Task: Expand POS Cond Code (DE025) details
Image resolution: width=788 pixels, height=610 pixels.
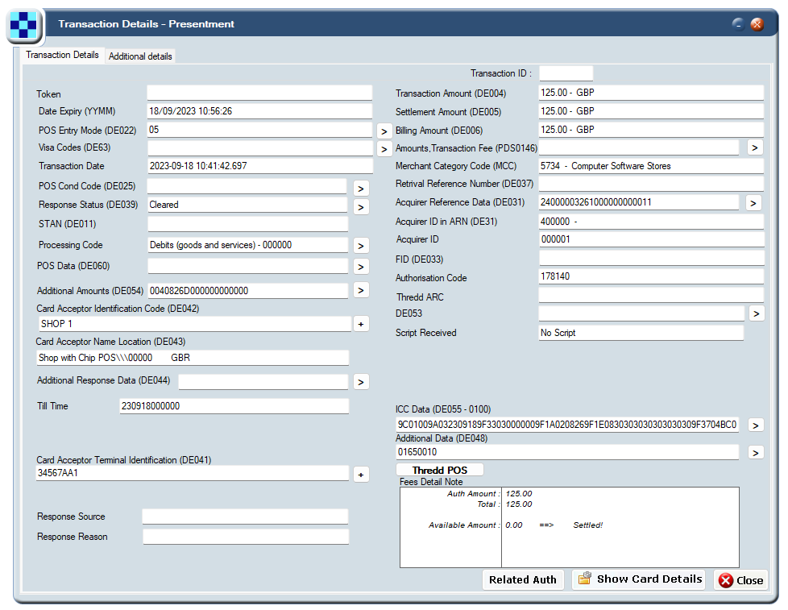Action: coord(361,189)
